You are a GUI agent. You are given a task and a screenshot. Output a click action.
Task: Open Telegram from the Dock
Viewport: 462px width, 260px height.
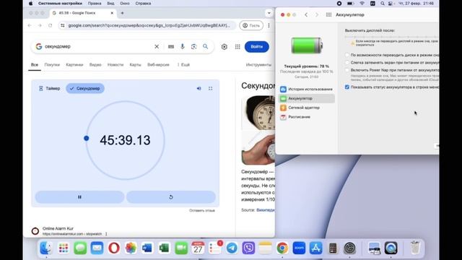232,248
